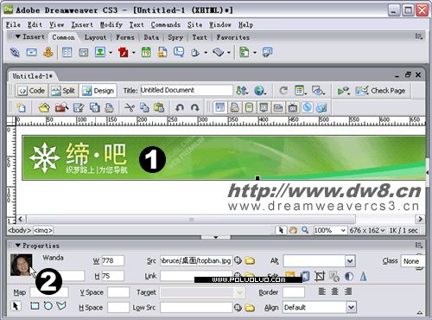Click the Check Page button
Viewport: 432px width, 320px height.
pyautogui.click(x=380, y=91)
